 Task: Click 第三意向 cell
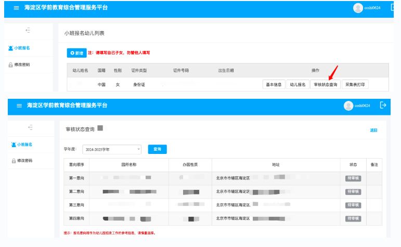76,205
